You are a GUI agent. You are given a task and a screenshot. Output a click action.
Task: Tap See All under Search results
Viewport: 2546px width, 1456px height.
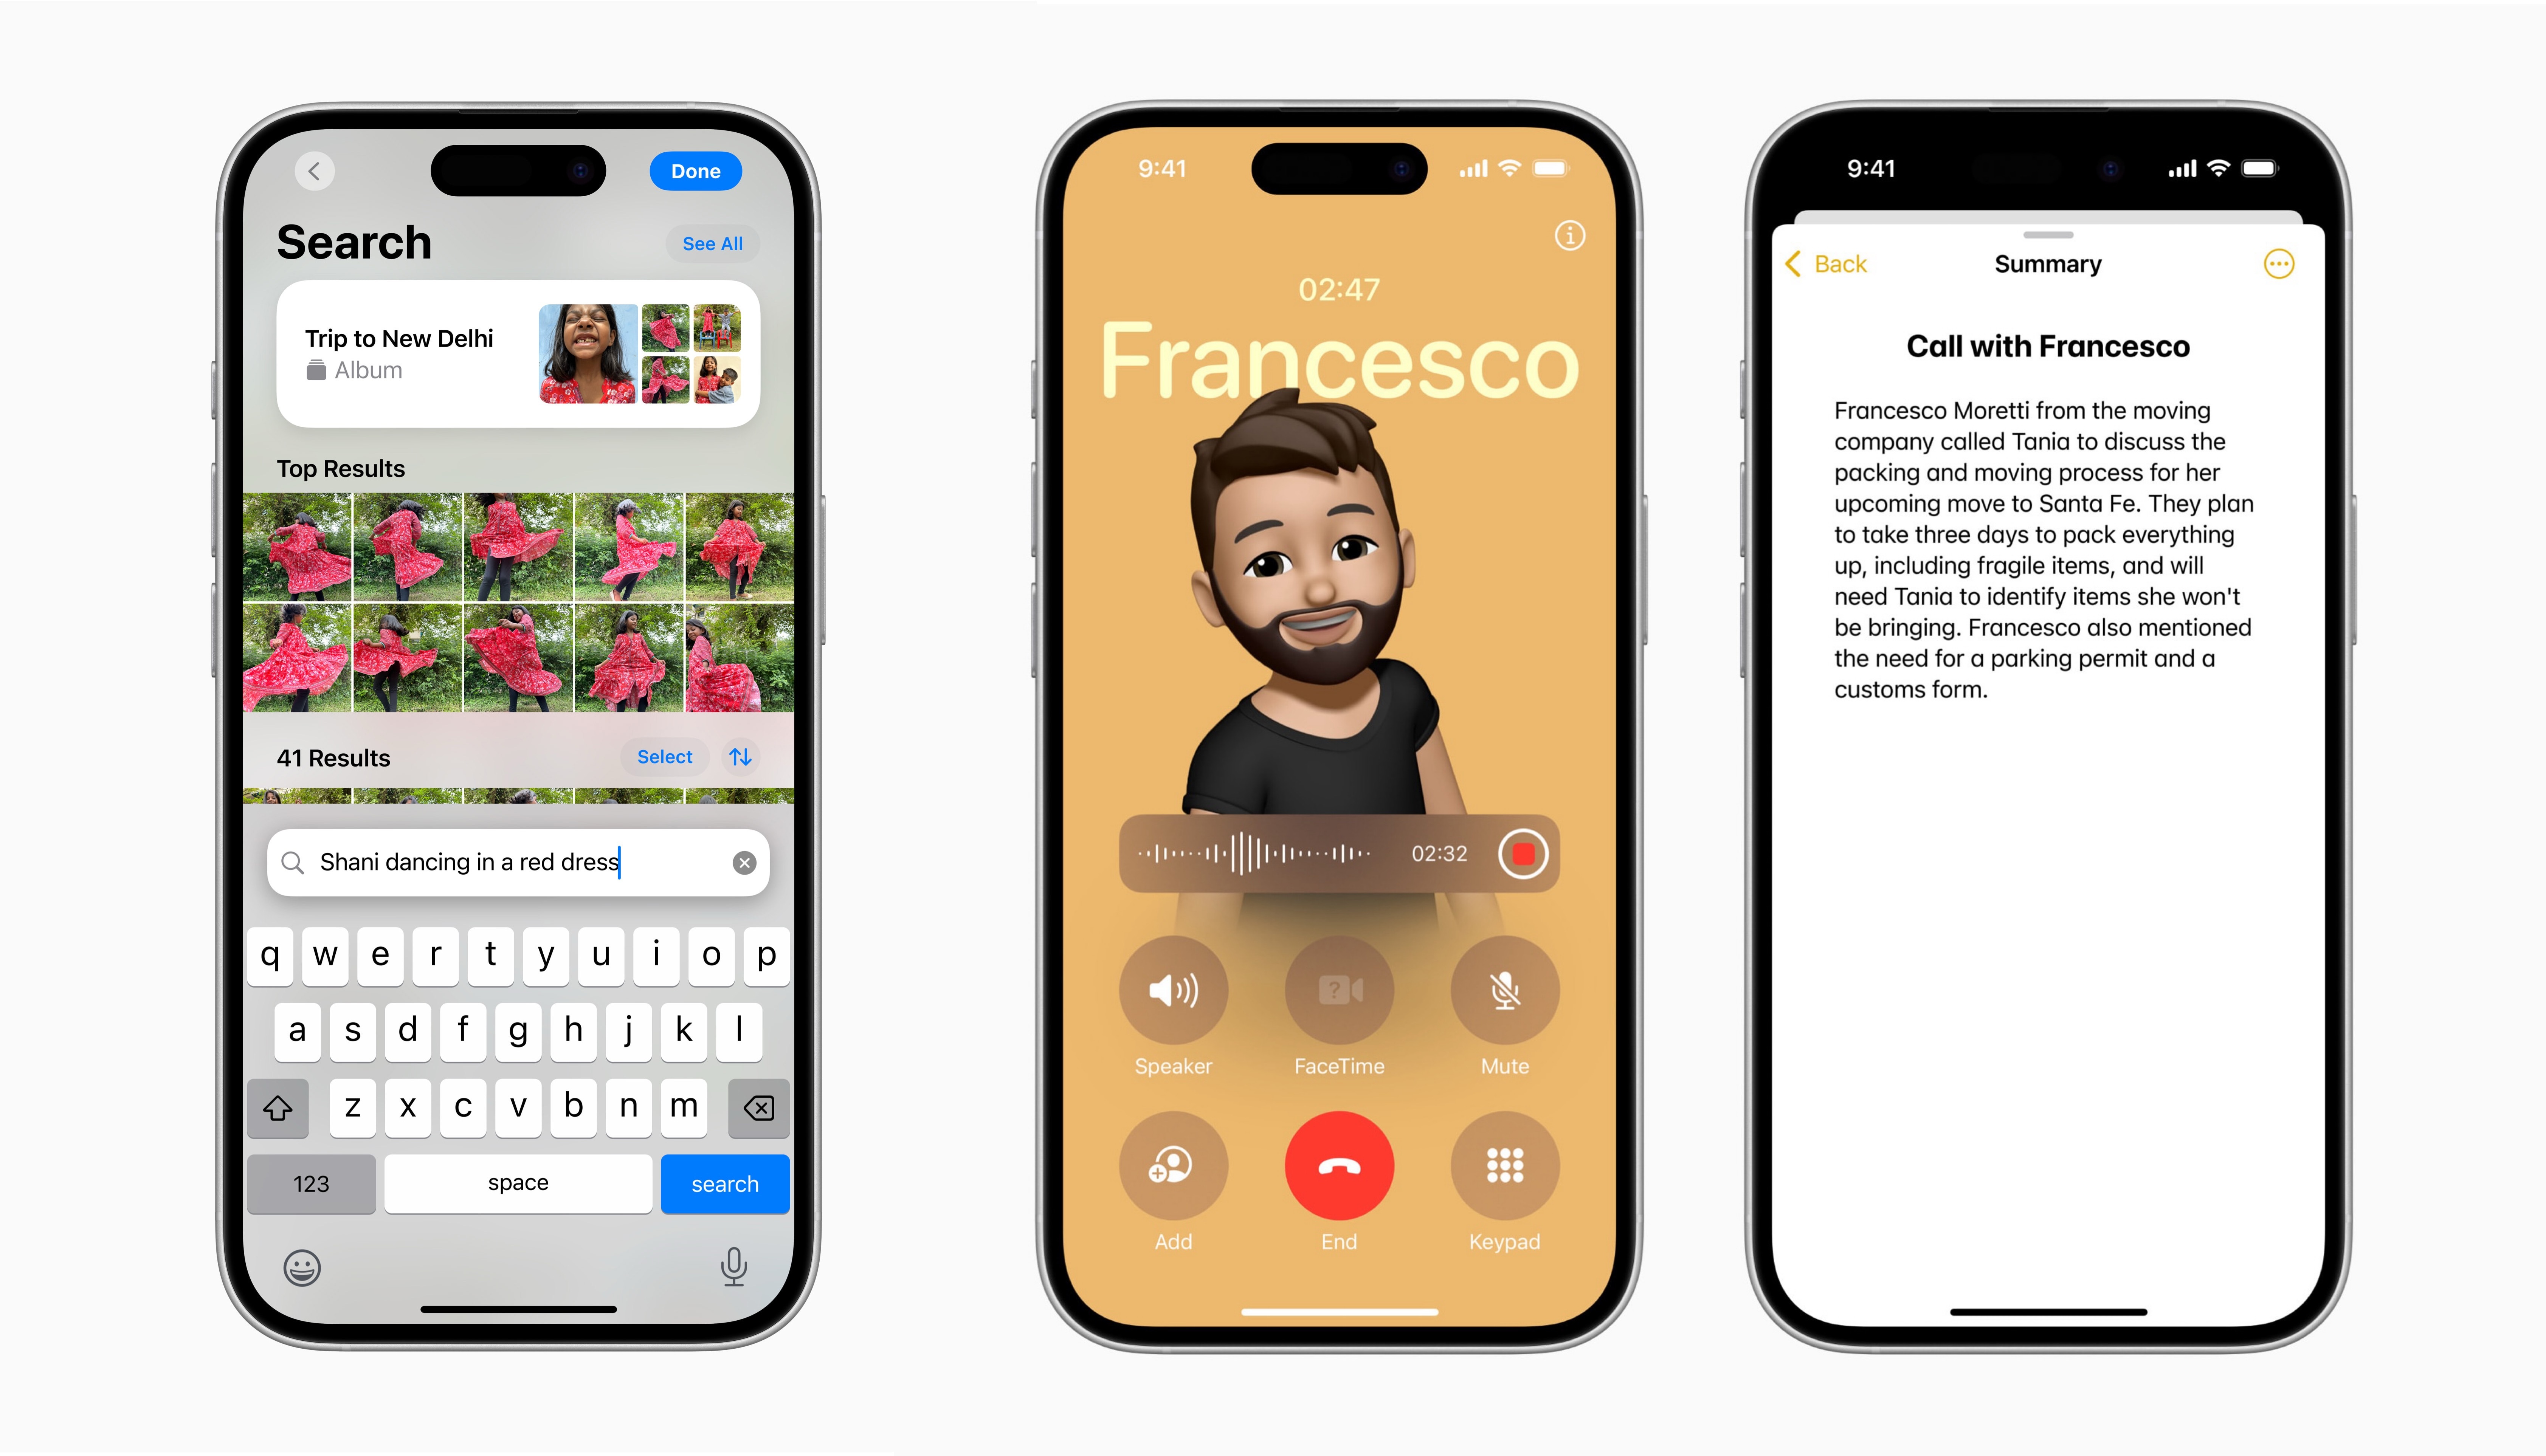[713, 243]
